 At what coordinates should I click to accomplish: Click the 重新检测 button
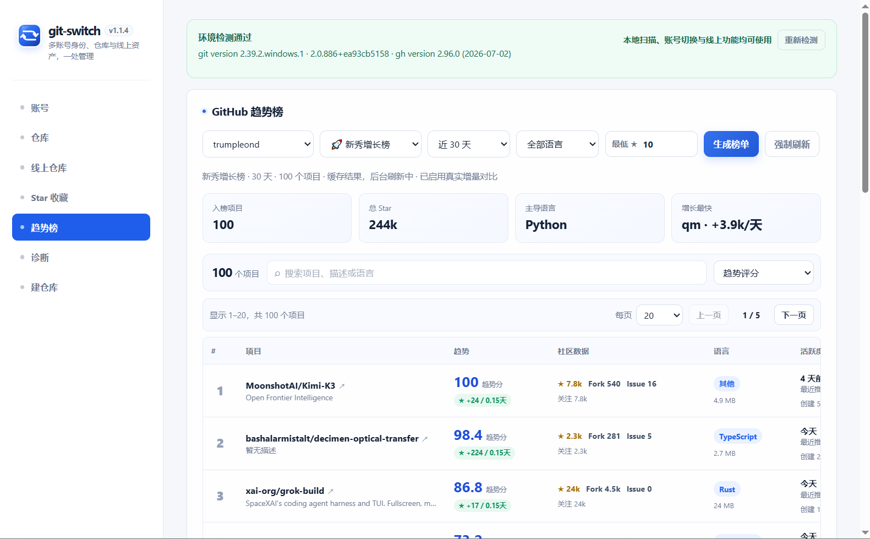[x=801, y=40]
